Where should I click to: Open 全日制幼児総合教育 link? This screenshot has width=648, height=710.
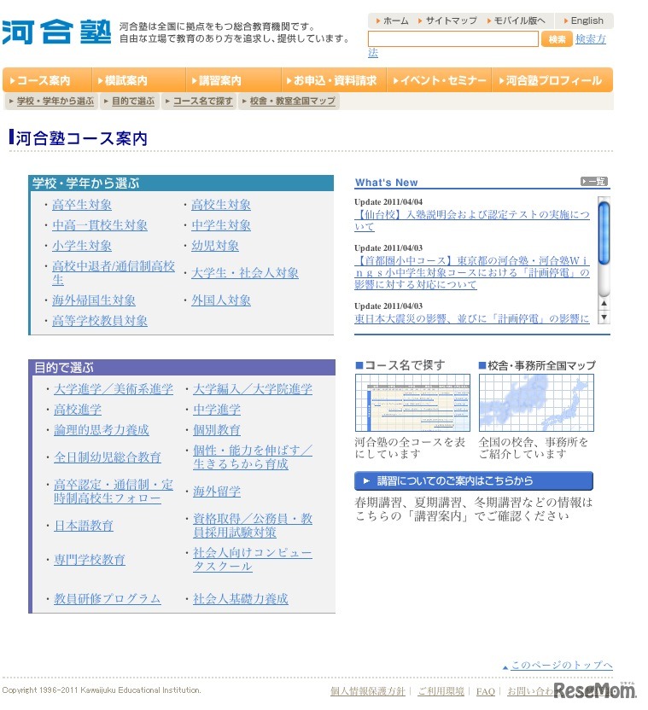[x=108, y=457]
